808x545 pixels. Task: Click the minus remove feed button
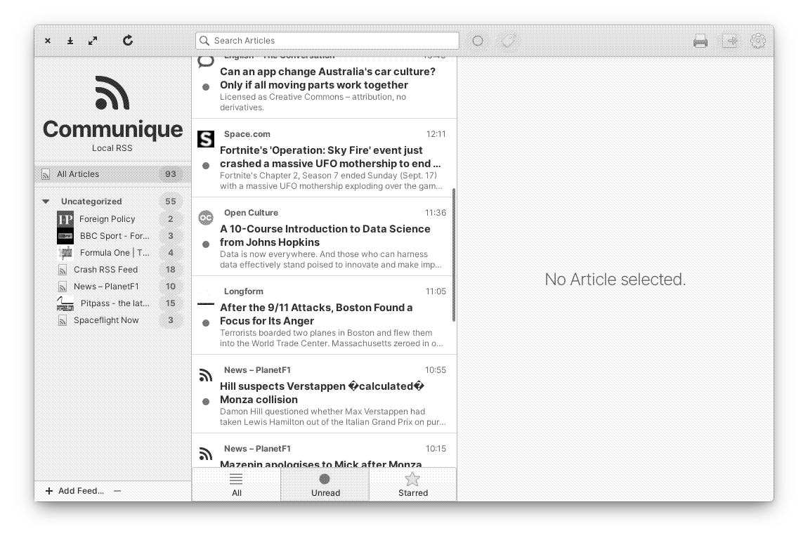(x=117, y=491)
